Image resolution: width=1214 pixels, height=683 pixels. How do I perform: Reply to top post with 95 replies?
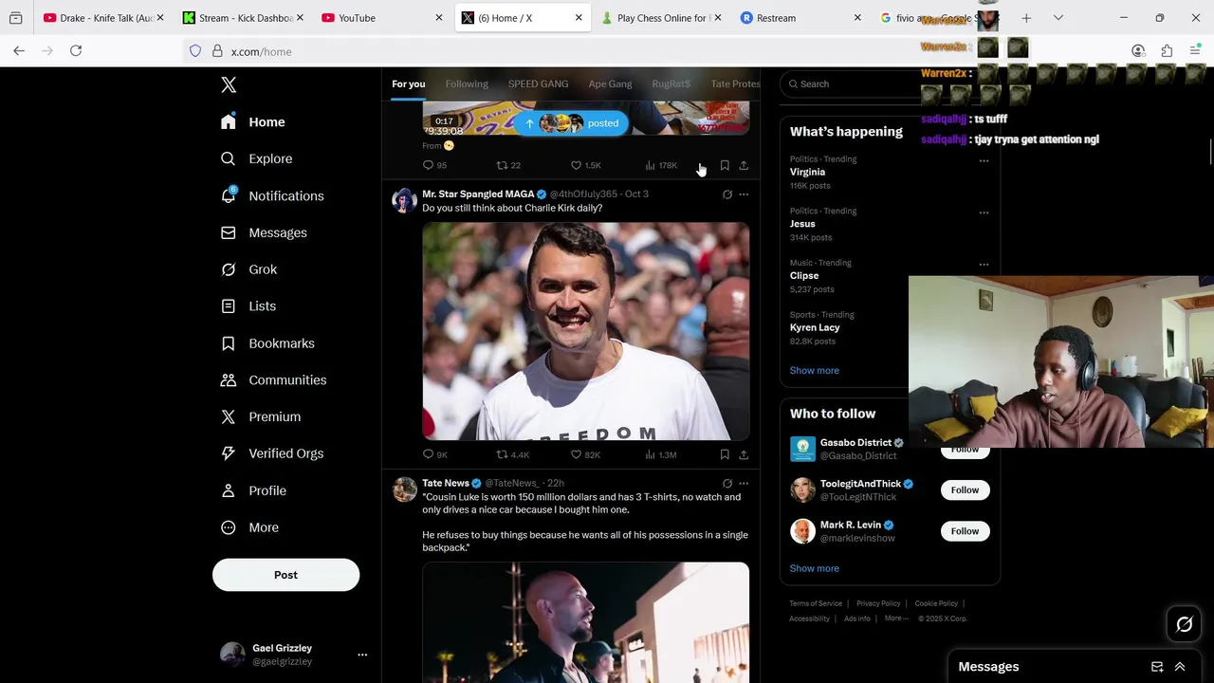pos(429,166)
